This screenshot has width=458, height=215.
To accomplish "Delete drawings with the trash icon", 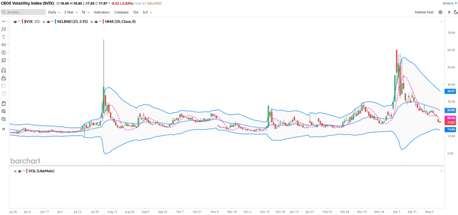I will click(4, 103).
